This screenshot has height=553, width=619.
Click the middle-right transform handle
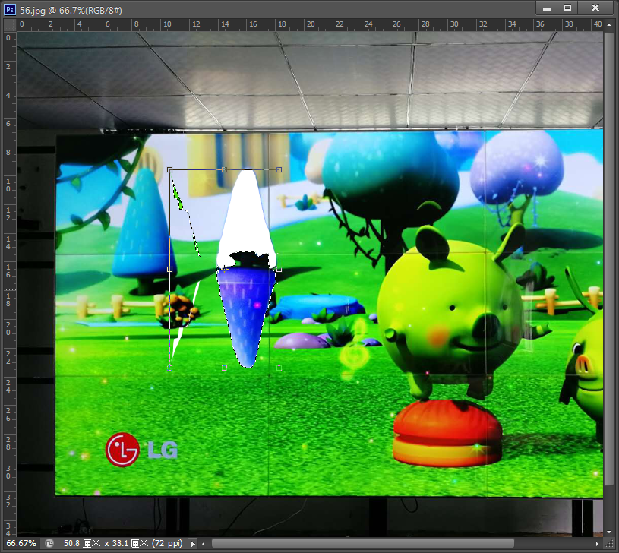[279, 268]
